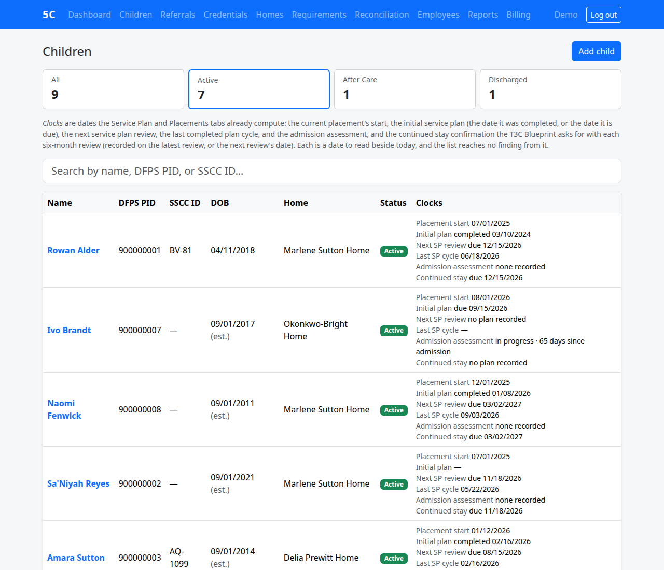
Task: Select DFPS PID 900000001
Action: coord(140,250)
